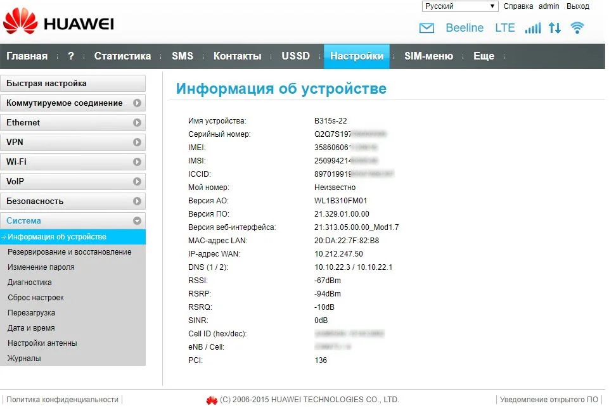Open the messages envelope icon
The image size is (609, 413).
click(426, 28)
